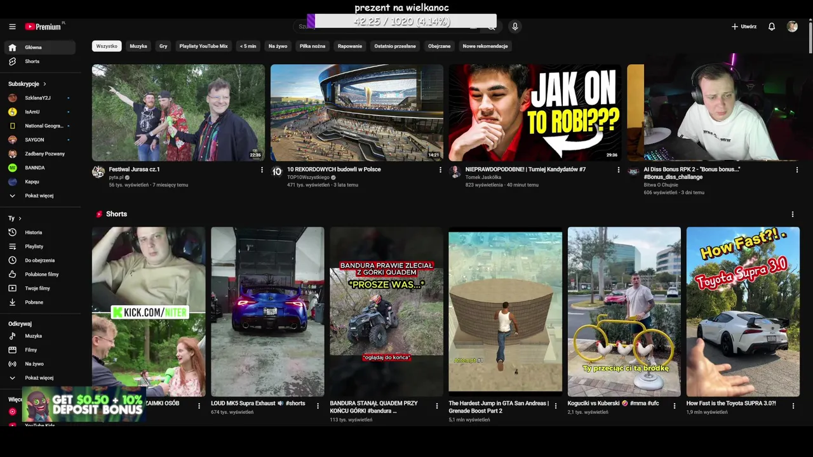Open Festiwal Jurasa cz.1 video title
Screen dimensions: 813x457
tap(134, 169)
